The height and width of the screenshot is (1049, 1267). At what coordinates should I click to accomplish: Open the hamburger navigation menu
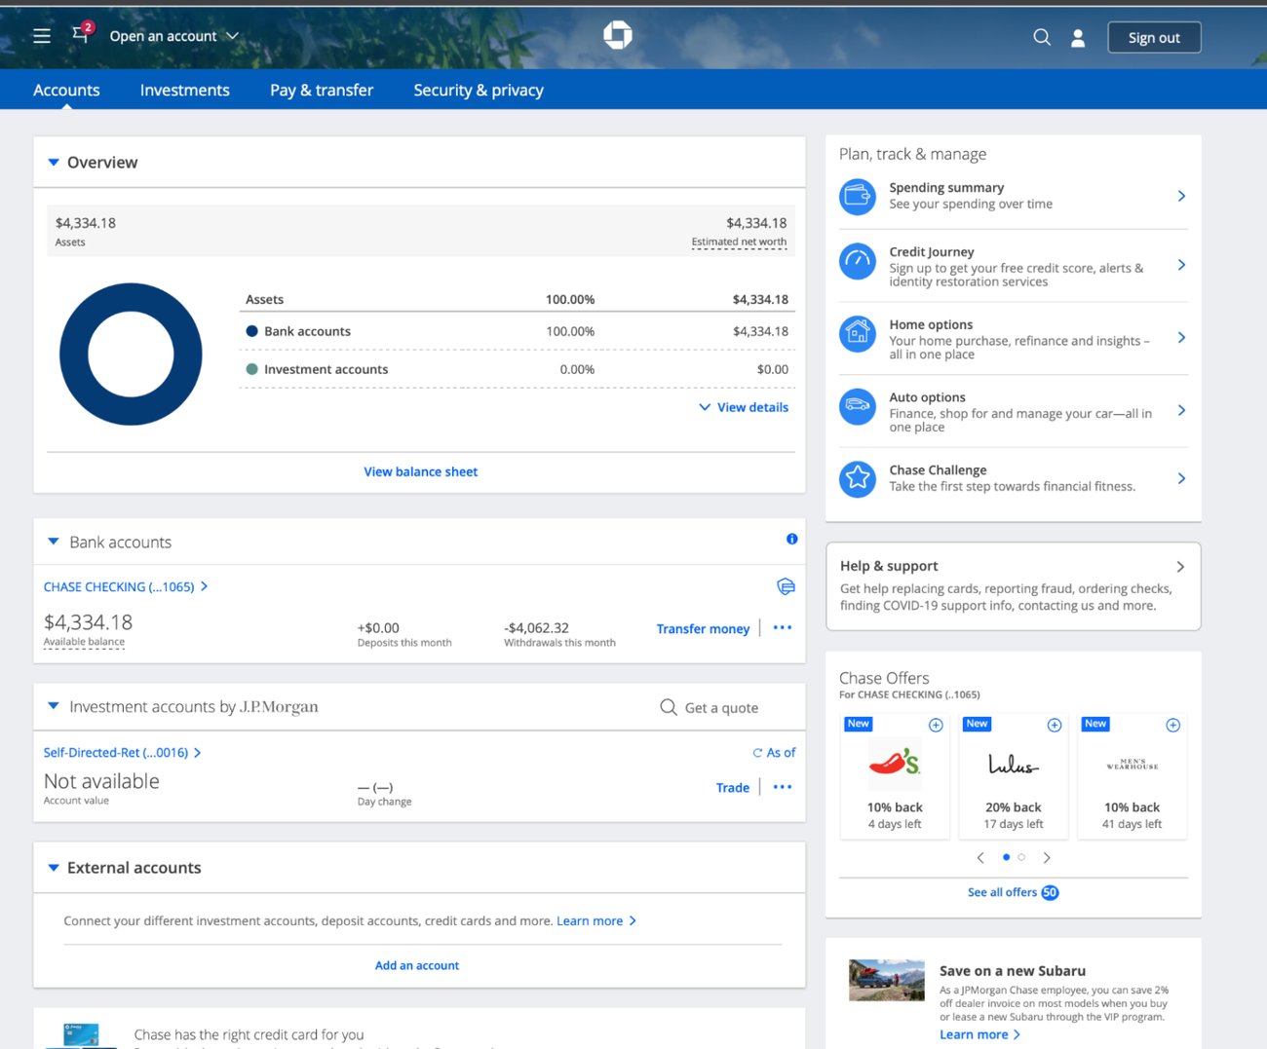[42, 36]
